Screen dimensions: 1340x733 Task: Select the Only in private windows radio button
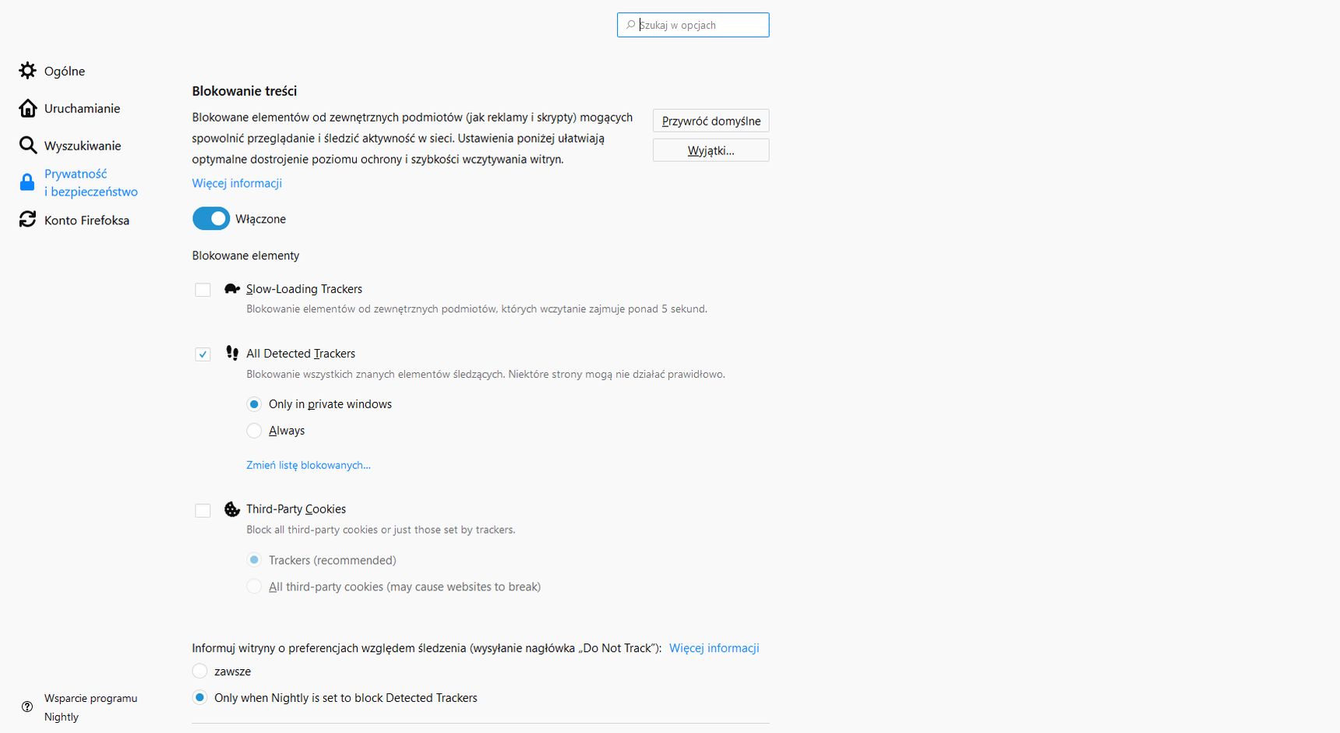[254, 404]
